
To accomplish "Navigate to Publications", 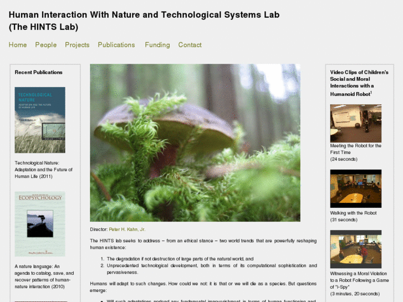I will (x=116, y=45).
